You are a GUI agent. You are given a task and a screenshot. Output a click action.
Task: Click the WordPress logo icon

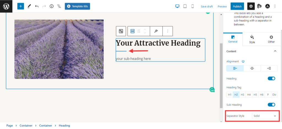6,6
